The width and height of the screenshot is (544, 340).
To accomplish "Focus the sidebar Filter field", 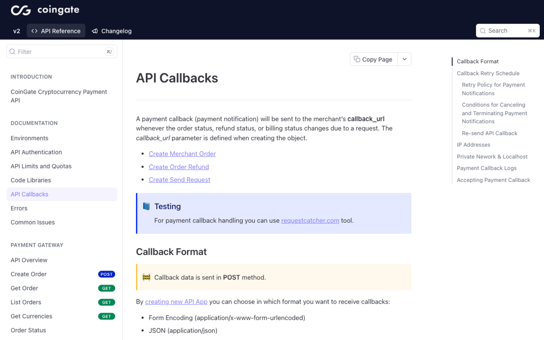I will coord(62,52).
